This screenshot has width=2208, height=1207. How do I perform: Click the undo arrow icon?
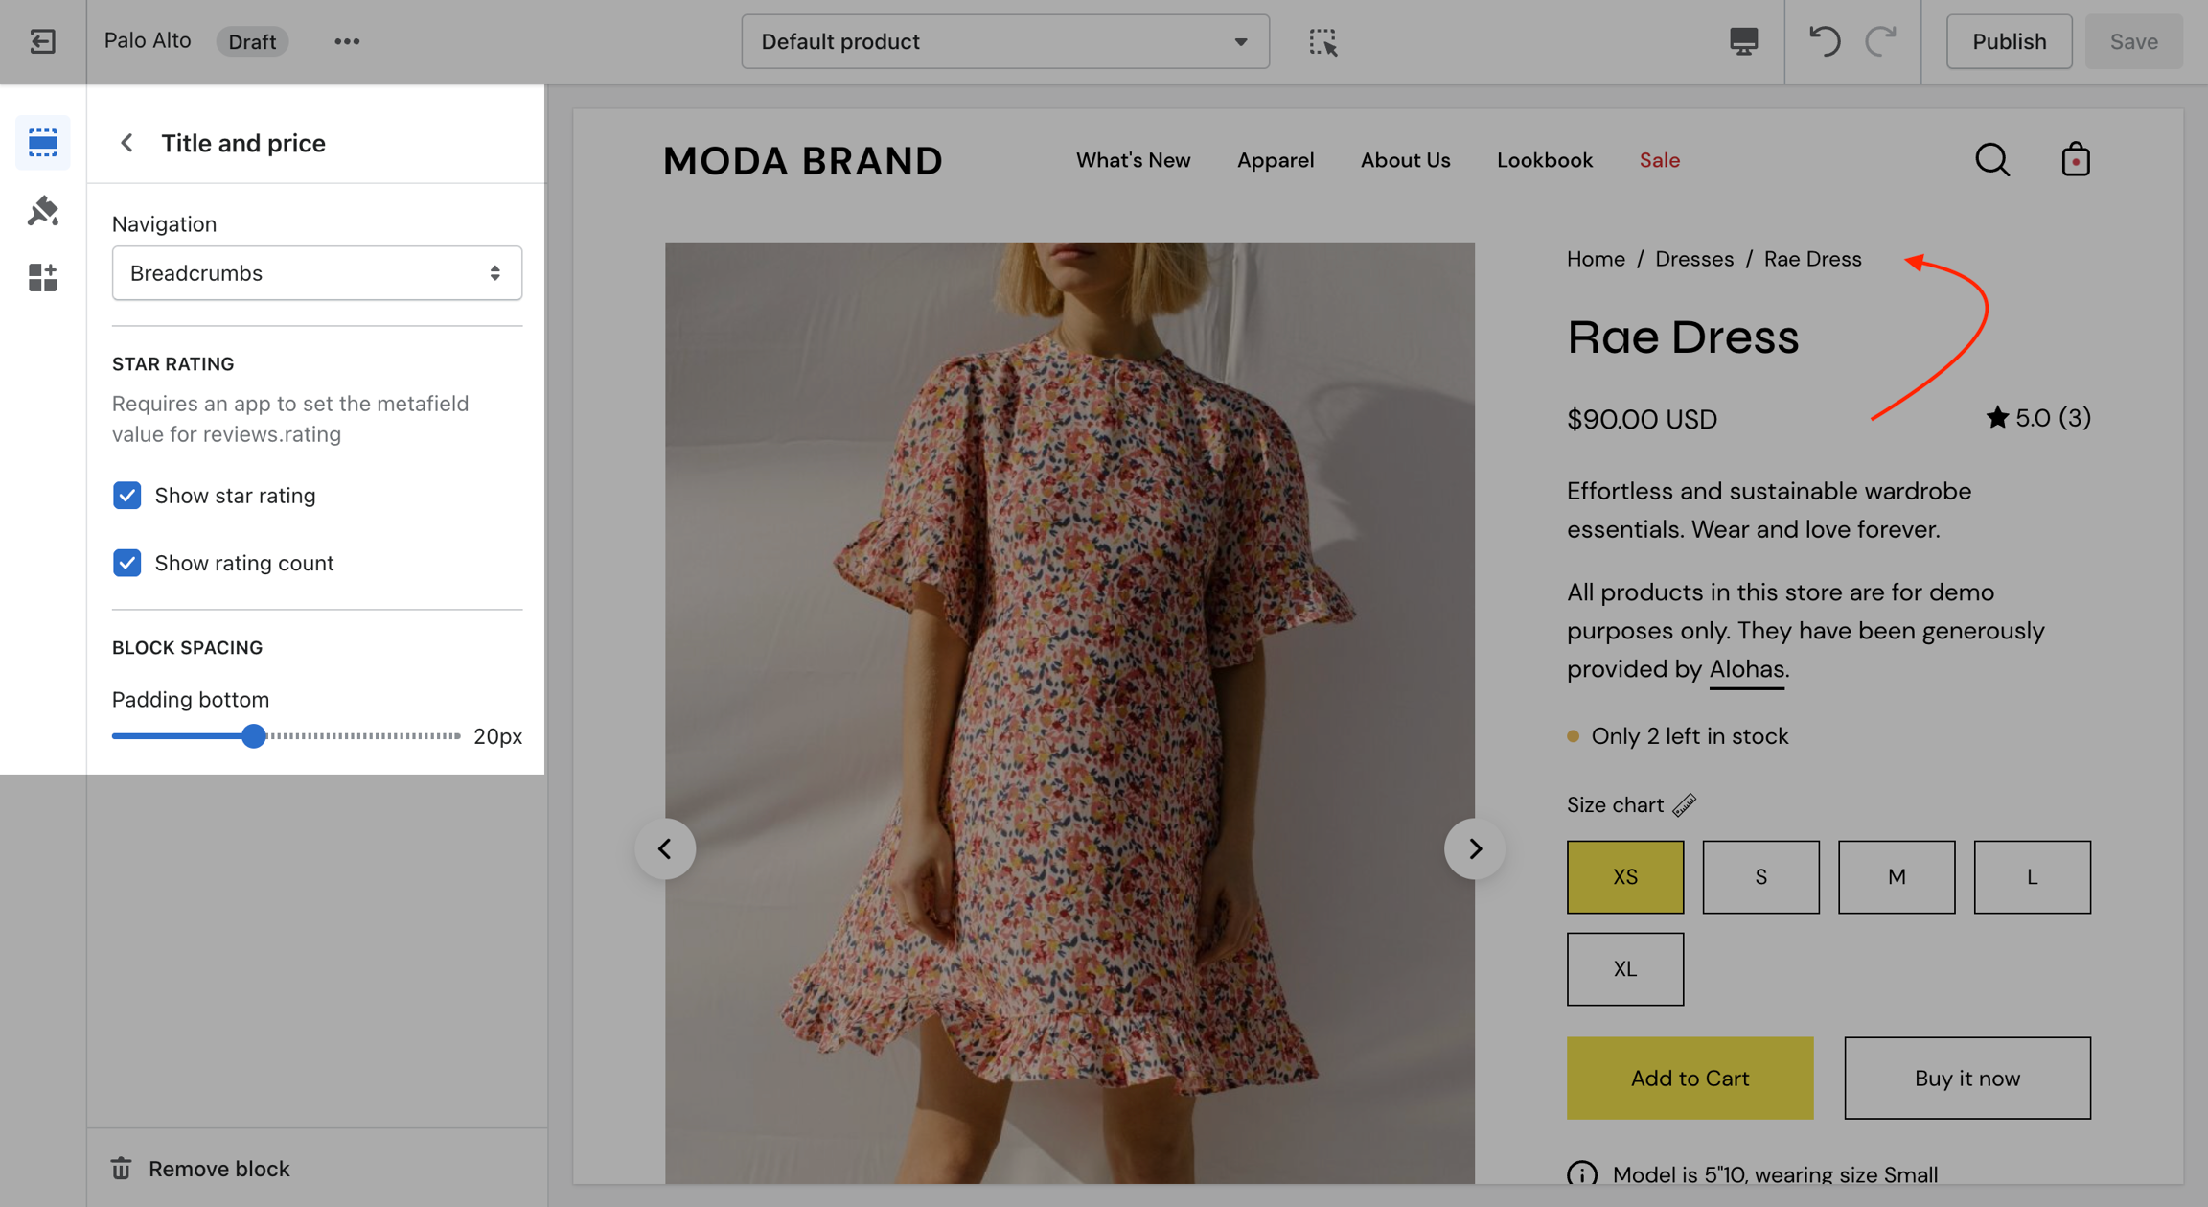point(1823,41)
